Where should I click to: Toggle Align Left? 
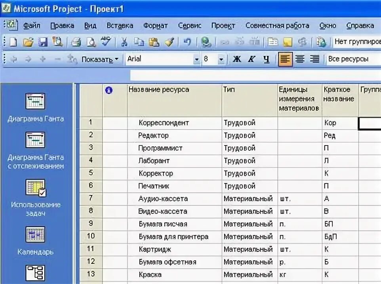(x=285, y=59)
